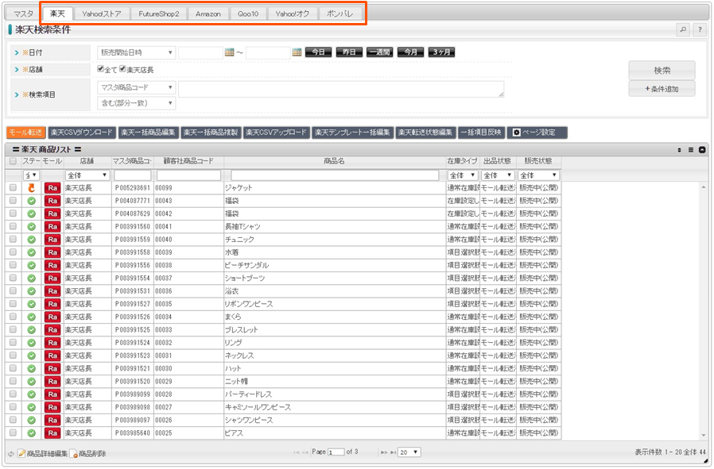This screenshot has width=714, height=469.
Task: Check the row checkbox for パーティードレス
Action: pos(13,394)
